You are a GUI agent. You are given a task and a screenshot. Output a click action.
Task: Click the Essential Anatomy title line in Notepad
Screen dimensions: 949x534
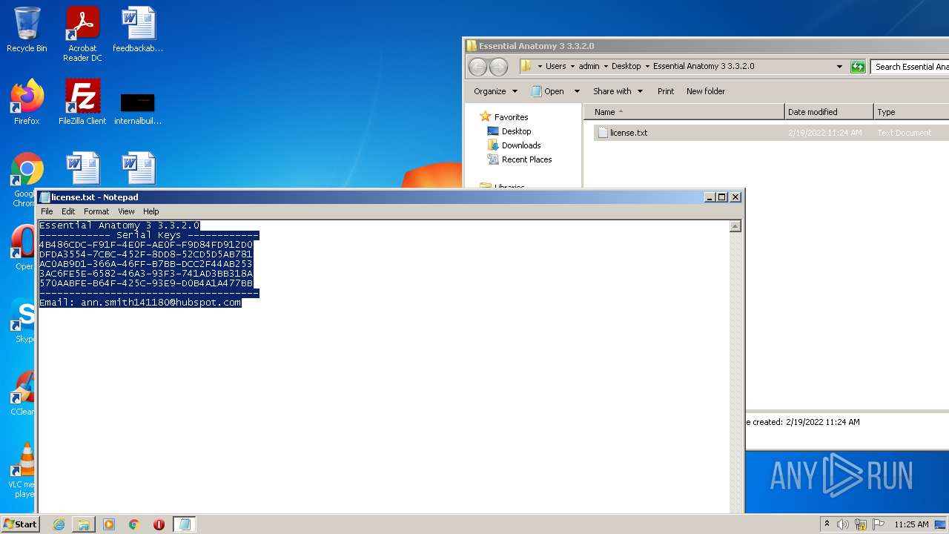coord(119,225)
